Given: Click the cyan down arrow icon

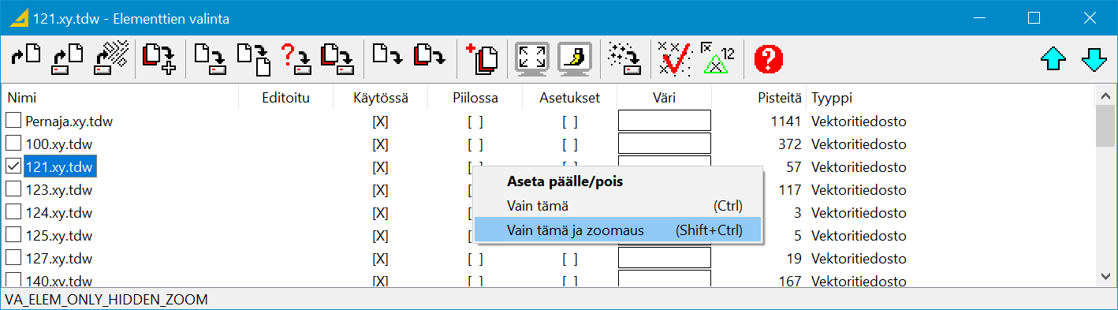Looking at the screenshot, I should pos(1094,59).
